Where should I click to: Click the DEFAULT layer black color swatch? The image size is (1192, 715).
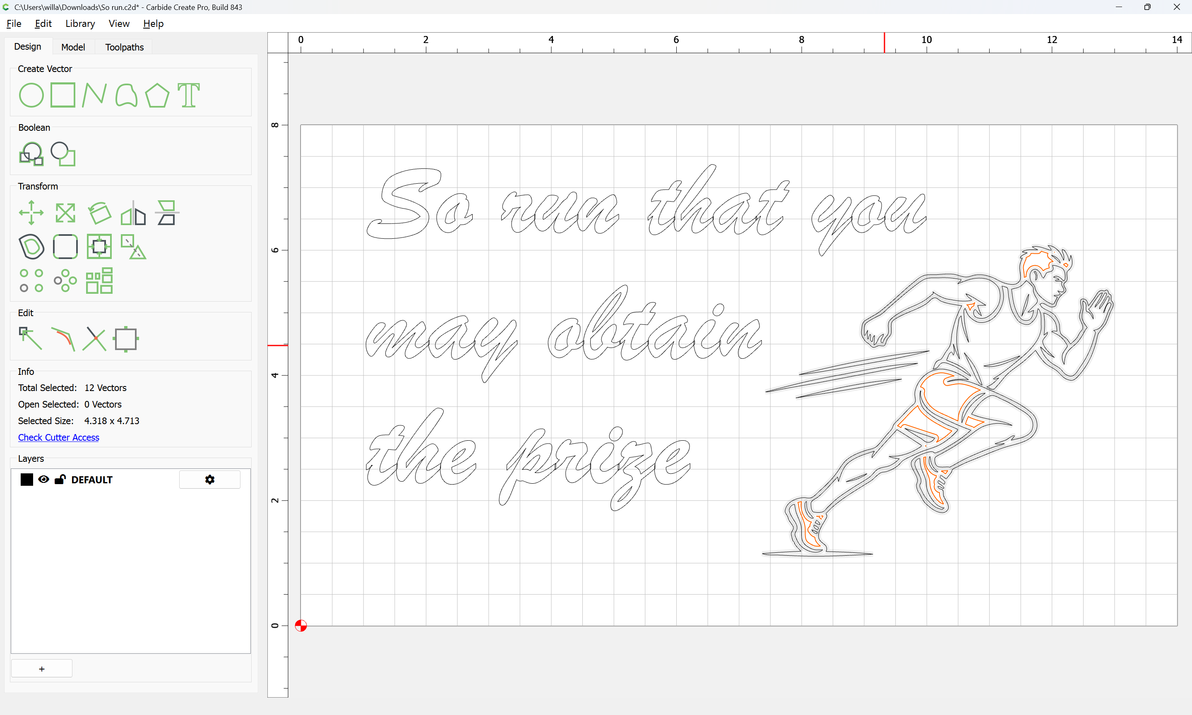click(26, 480)
